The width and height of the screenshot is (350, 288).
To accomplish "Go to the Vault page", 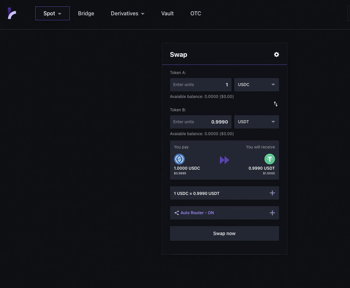I will click(167, 13).
